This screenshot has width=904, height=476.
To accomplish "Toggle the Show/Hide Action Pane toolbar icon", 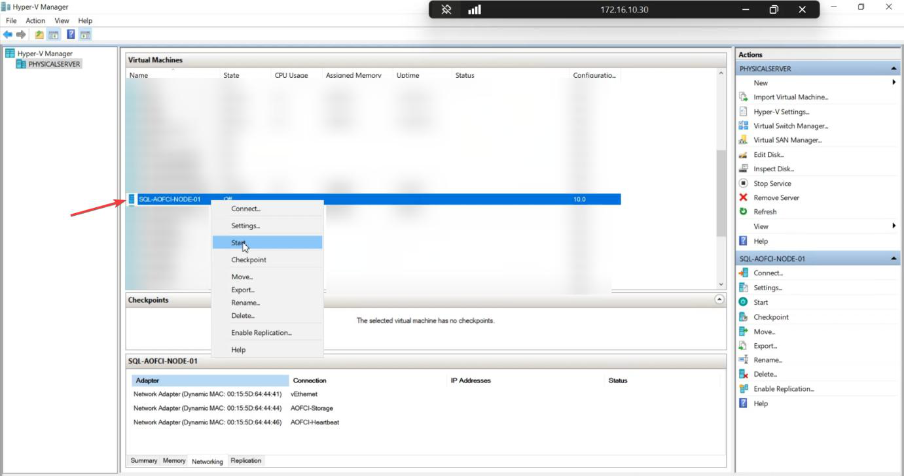I will pos(86,35).
